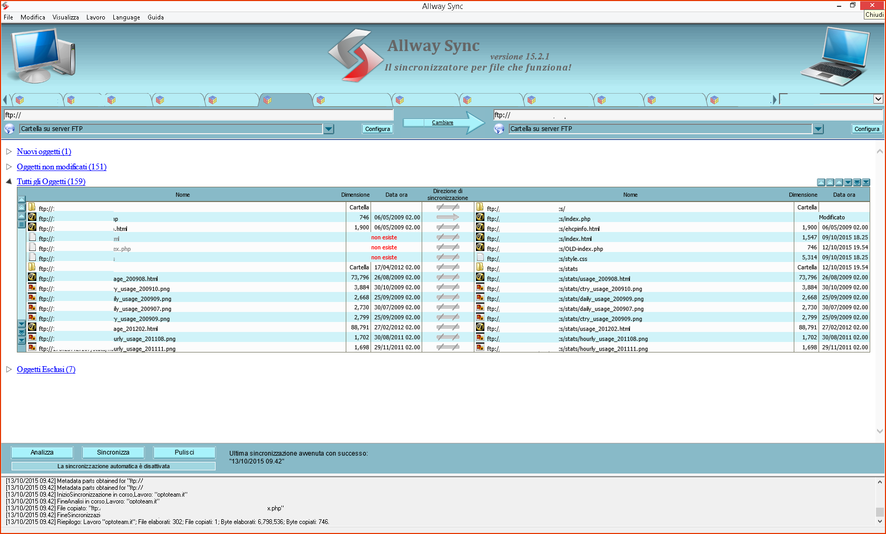Click sync direction icon for the 88,791 row
The height and width of the screenshot is (534, 886).
pos(447,327)
